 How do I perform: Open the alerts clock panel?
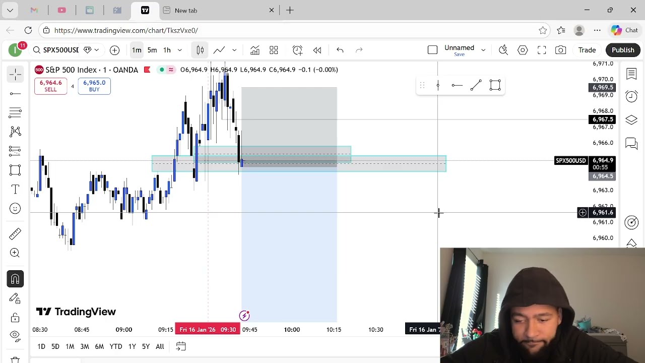(631, 96)
